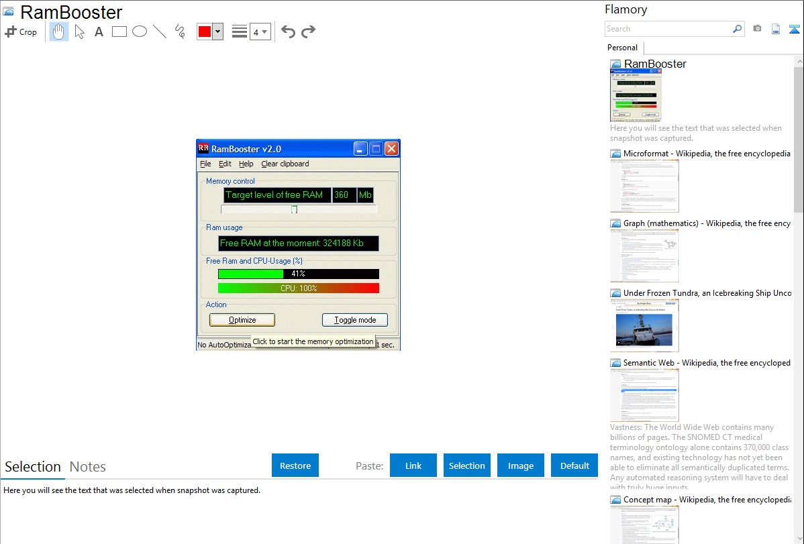Viewport: 804px width, 544px height.
Task: Switch to the Notes tab
Action: (88, 467)
